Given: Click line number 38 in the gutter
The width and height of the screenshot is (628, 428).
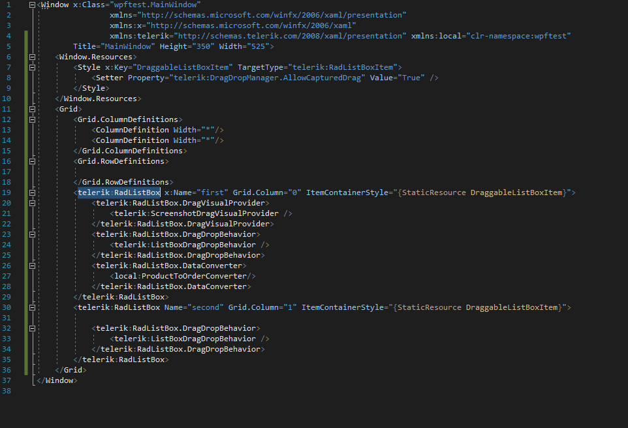Looking at the screenshot, I should click(7, 391).
